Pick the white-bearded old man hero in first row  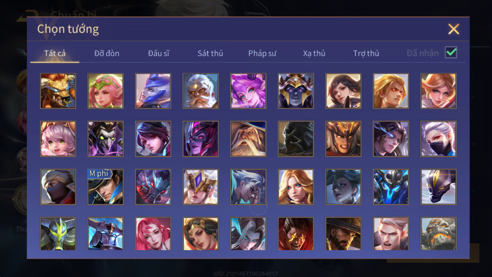click(x=201, y=91)
